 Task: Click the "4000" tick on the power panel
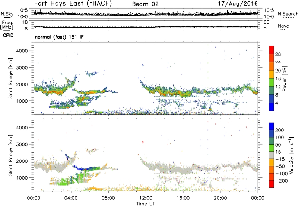pos(22,51)
